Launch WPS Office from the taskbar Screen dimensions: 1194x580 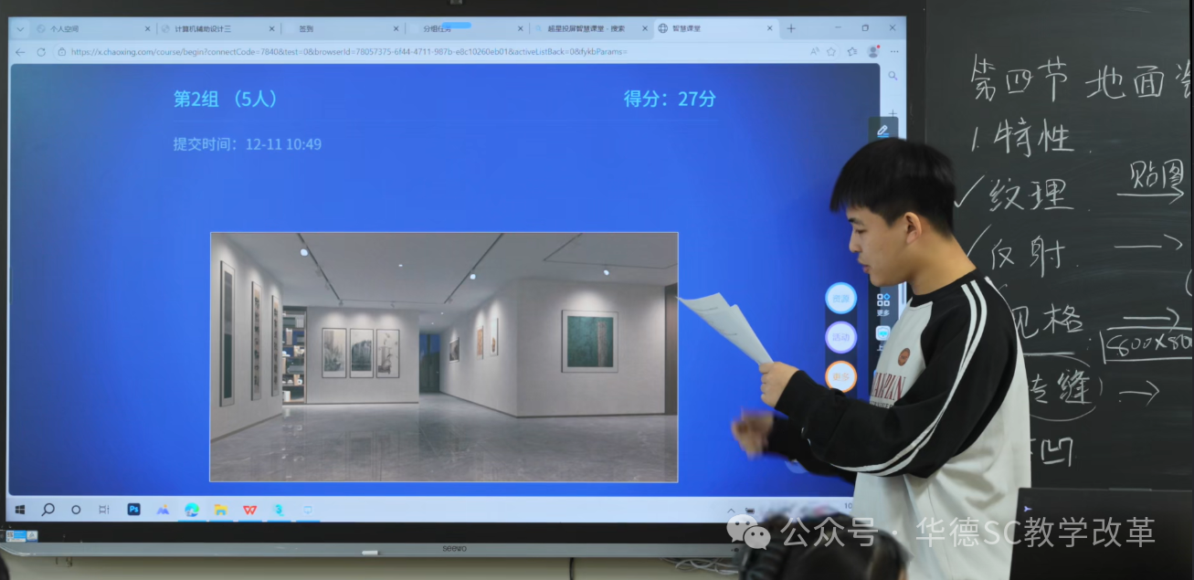click(249, 509)
